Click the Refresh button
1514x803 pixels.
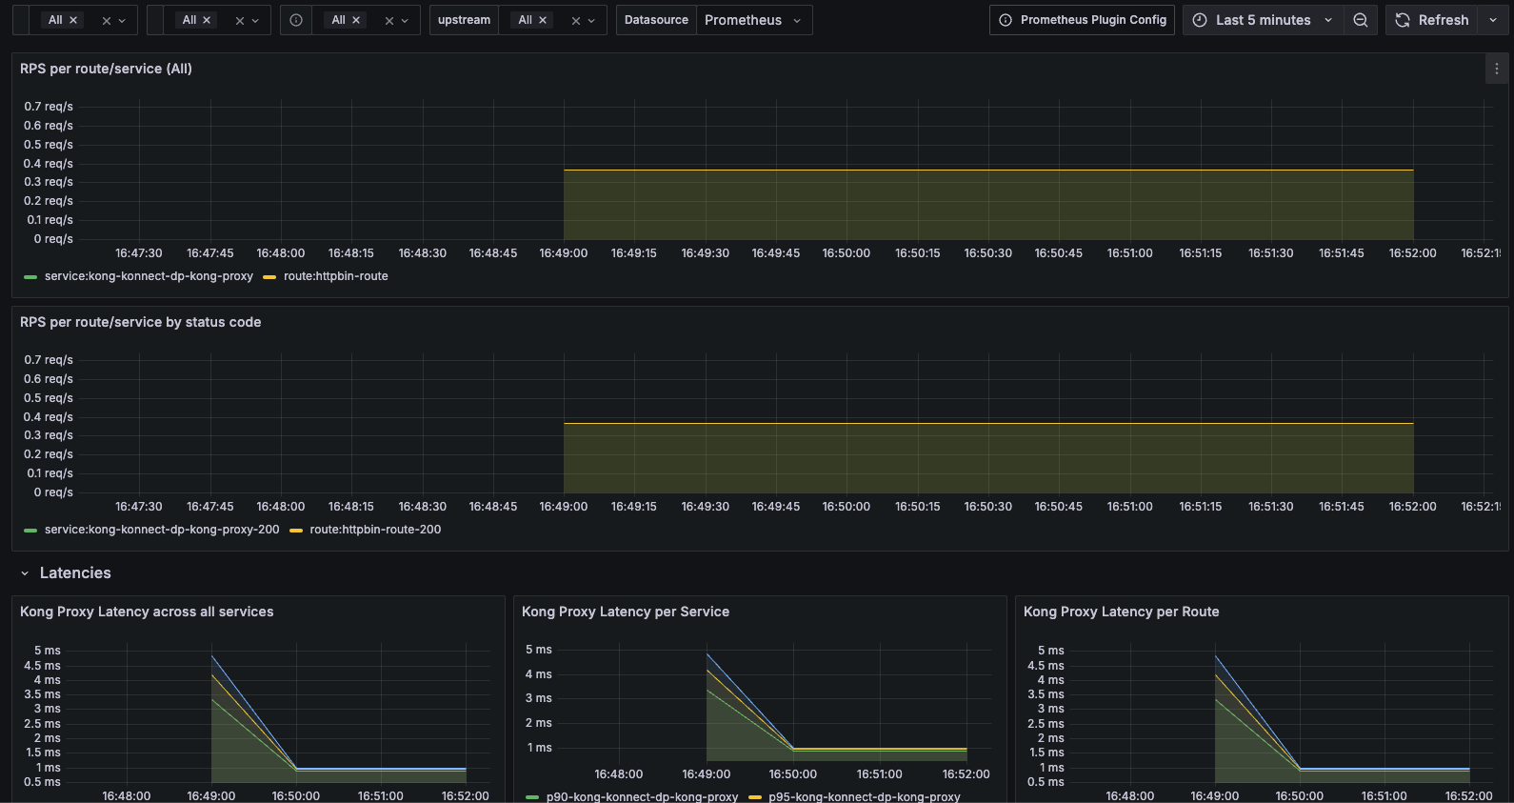tap(1432, 20)
